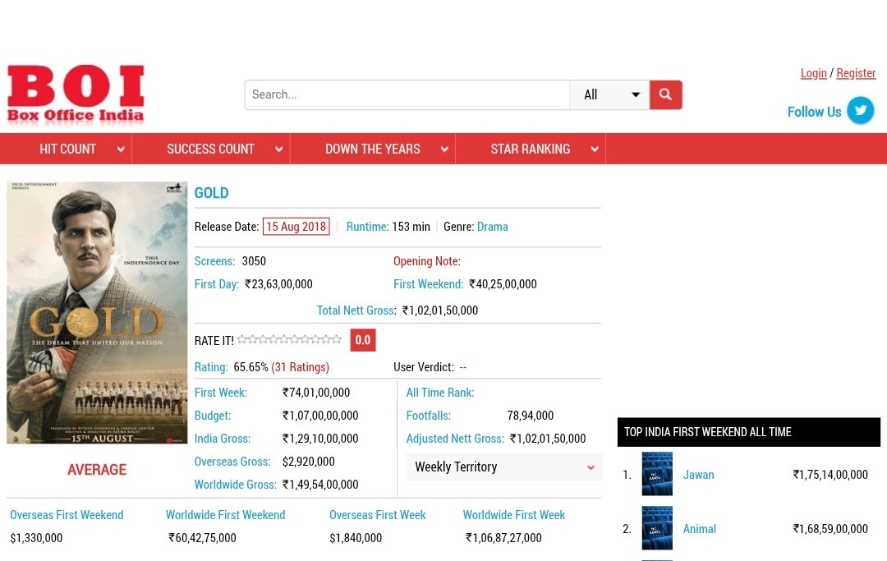887x561 pixels.
Task: Click the Screens label
Action: (x=214, y=261)
